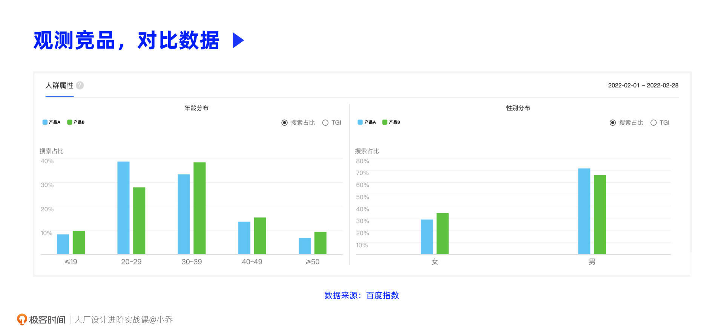This screenshot has width=724, height=336.
Task: Hide 产品A series in the 性别分布 chart legend
Action: 367,122
